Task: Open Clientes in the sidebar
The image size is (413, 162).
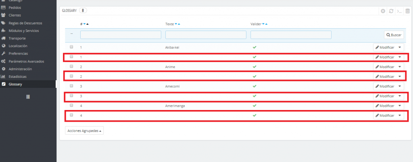Action: point(15,15)
